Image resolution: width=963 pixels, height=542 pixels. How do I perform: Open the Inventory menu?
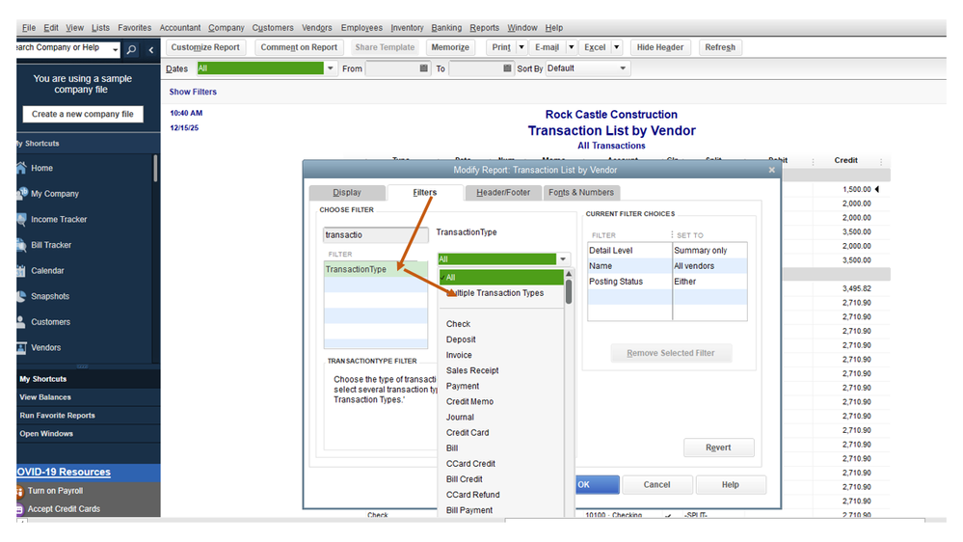coord(407,28)
